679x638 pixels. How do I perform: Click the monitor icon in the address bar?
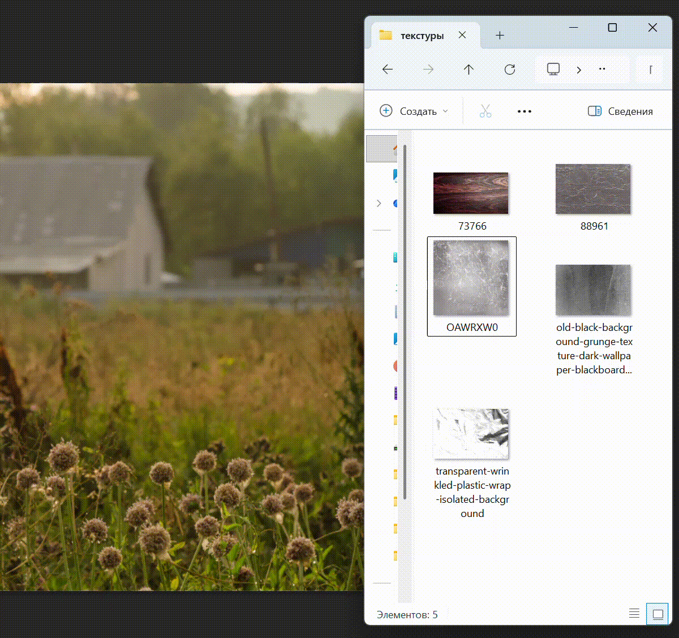(553, 69)
